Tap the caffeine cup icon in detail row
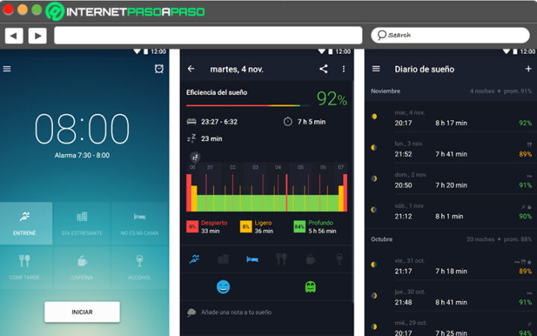The image size is (537, 336). tap(310, 259)
